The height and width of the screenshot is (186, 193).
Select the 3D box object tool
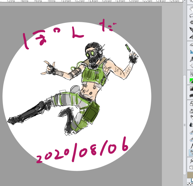pos(192,167)
